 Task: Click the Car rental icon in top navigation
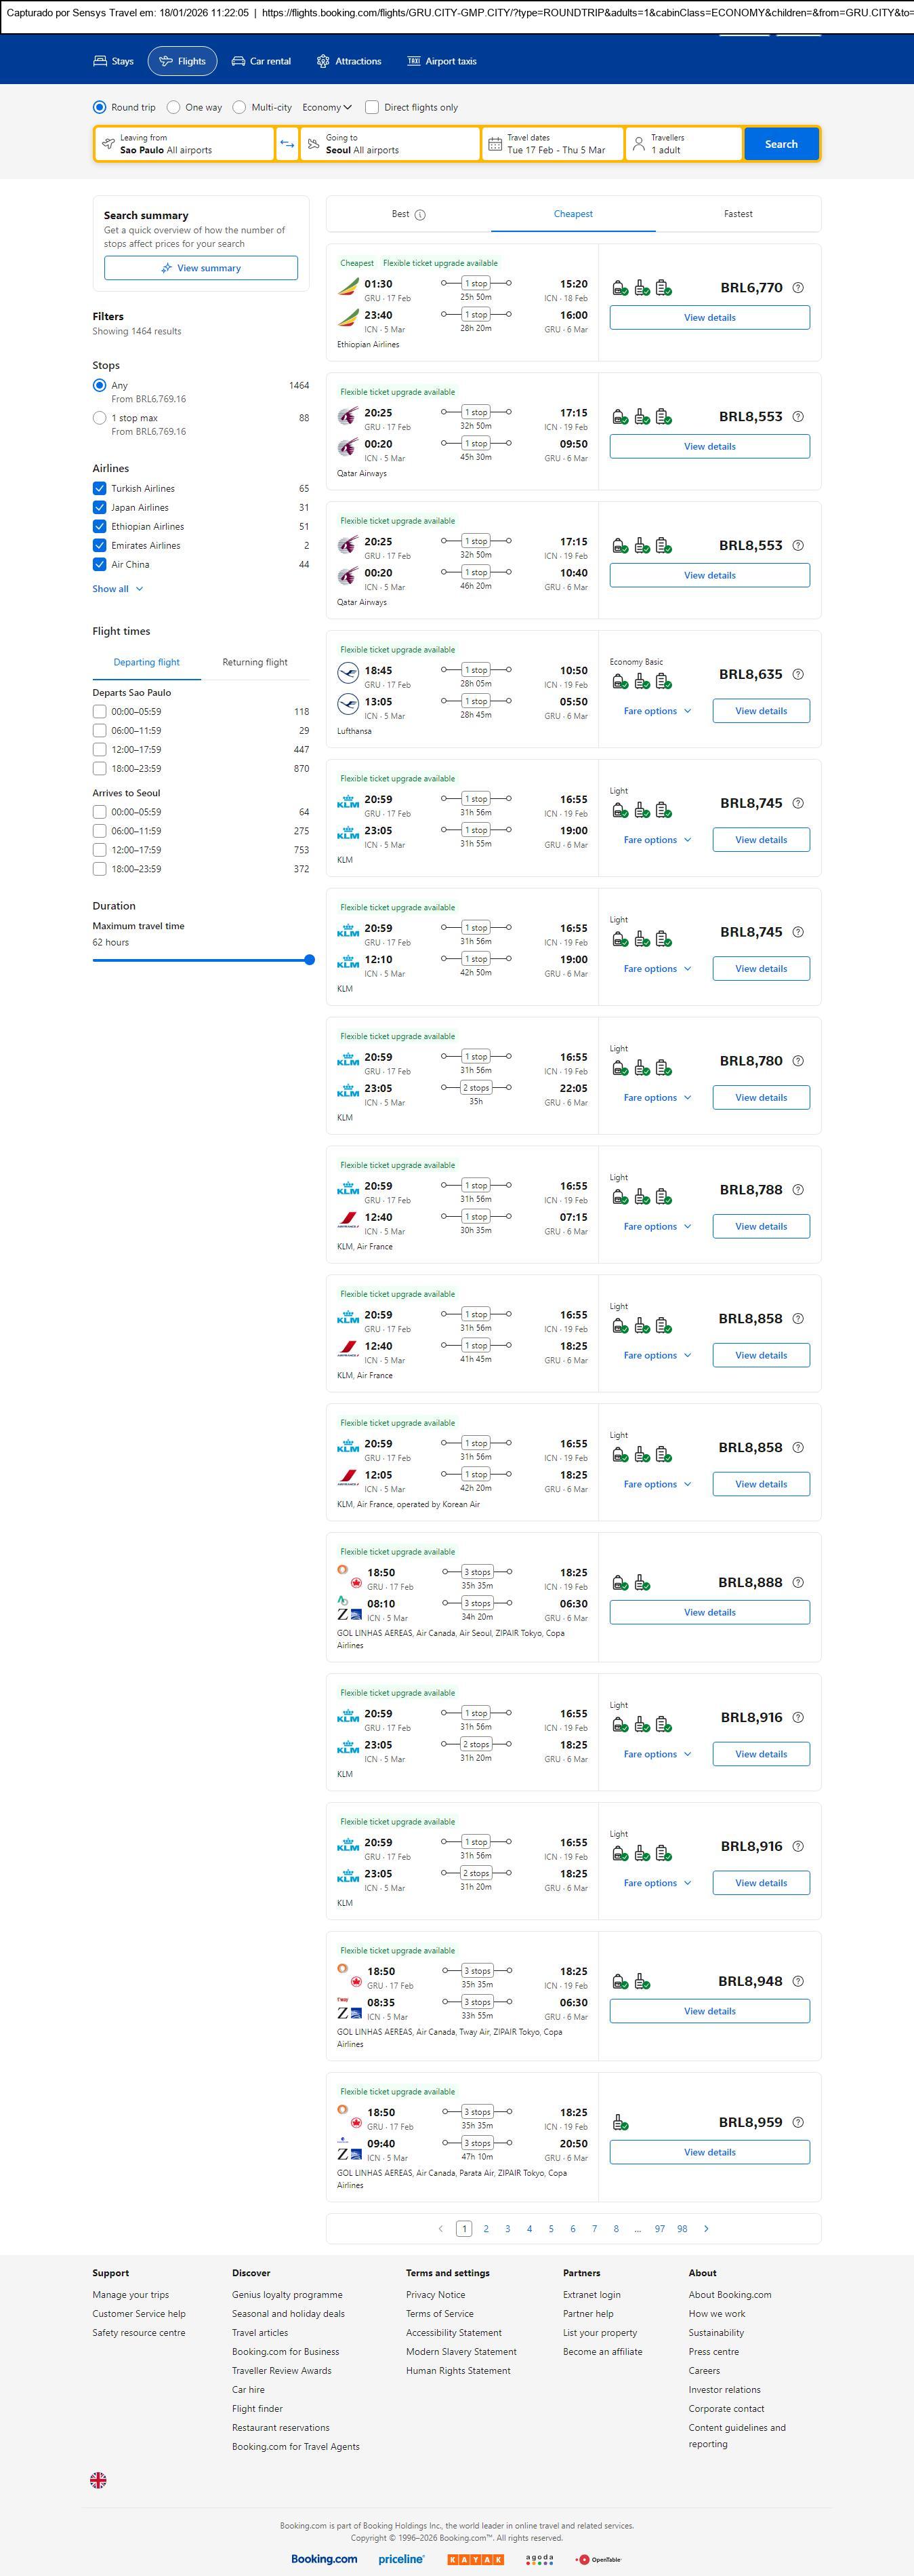238,61
